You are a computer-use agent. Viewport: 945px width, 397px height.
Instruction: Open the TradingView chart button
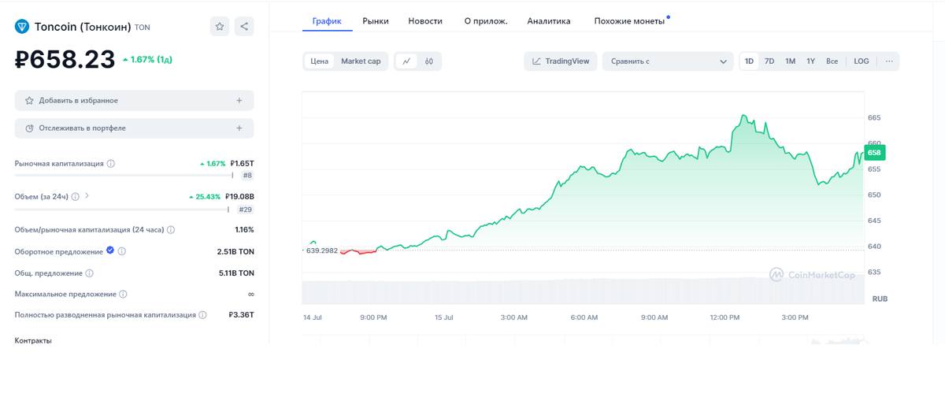[x=561, y=61]
